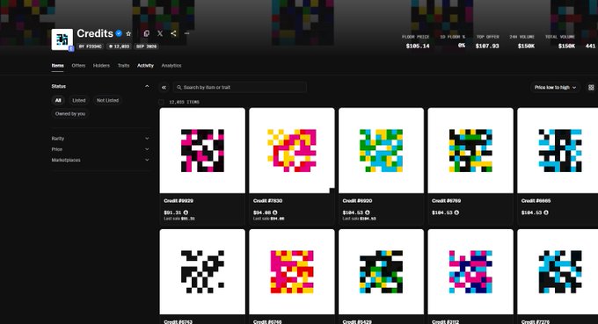Screen dimensions: 598x324
Task: Click the FLOOR PRICE stat label
Action: click(x=415, y=37)
